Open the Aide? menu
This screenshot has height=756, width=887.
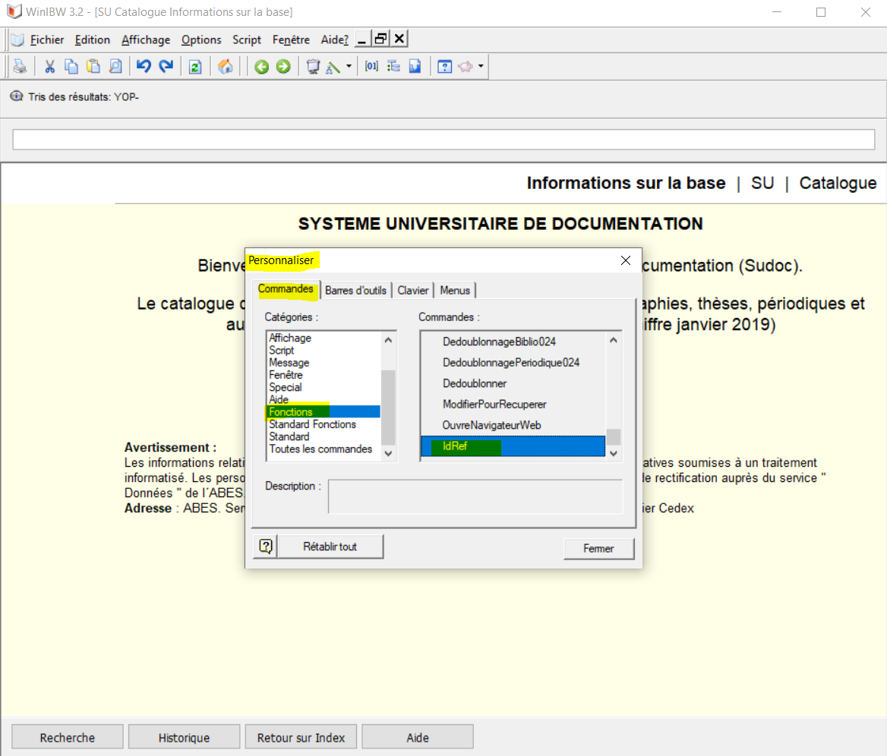click(x=334, y=39)
